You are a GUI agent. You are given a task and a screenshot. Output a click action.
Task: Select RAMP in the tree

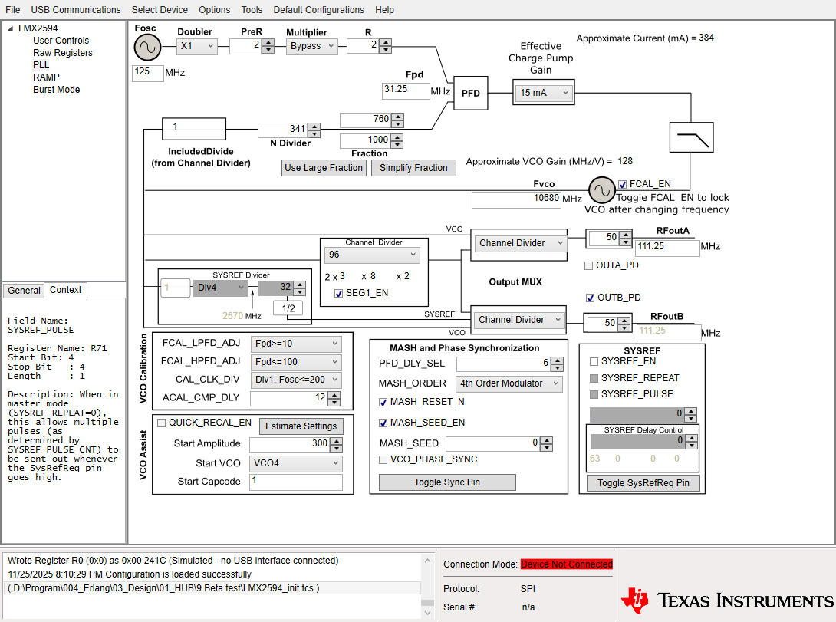[x=46, y=77]
